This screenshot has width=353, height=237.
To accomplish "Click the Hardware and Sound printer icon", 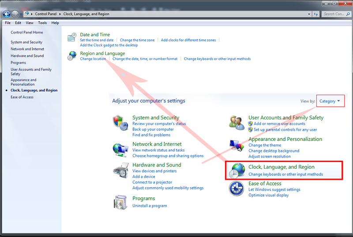I will coord(121,170).
